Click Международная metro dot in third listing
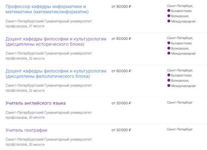Viewport: 207px width, 150px height. point(169,86)
